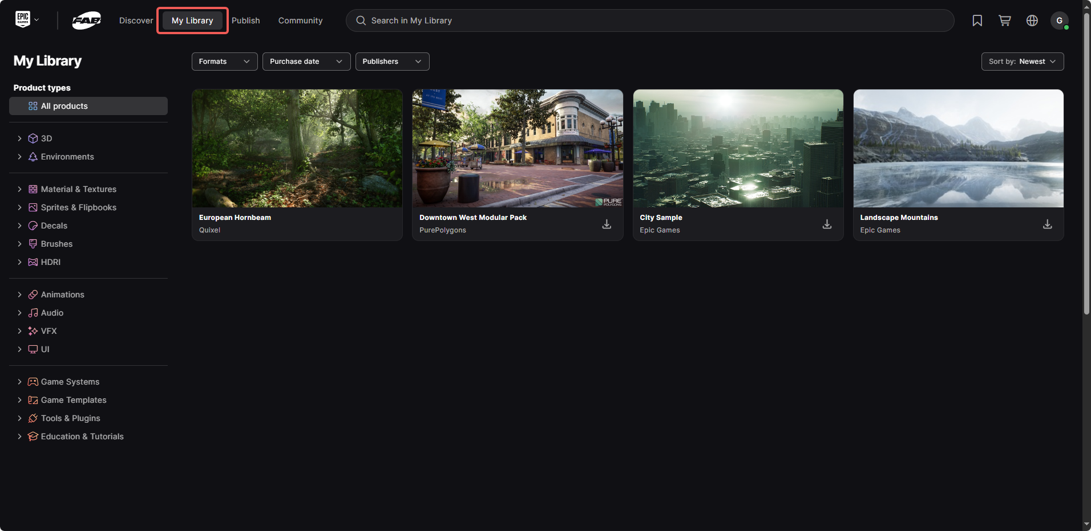Open Downtown West Modular Pack title
Image resolution: width=1091 pixels, height=531 pixels.
click(x=473, y=218)
